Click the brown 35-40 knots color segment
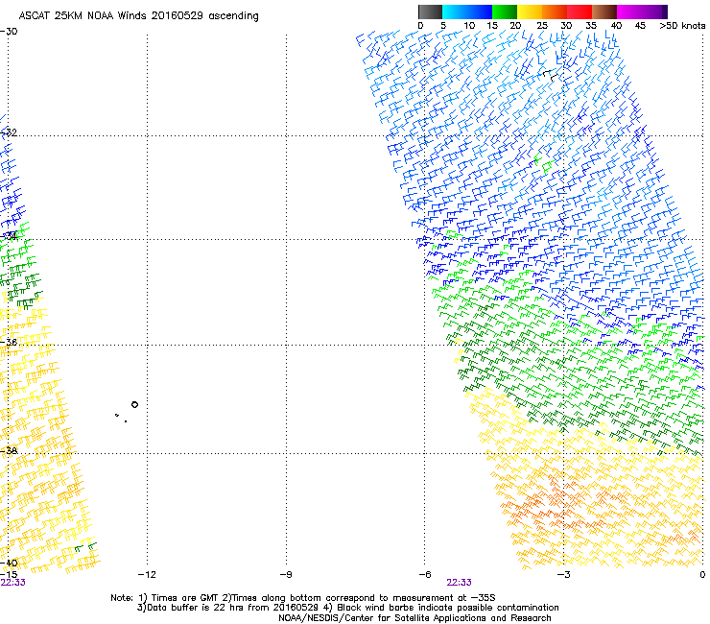 tap(604, 12)
